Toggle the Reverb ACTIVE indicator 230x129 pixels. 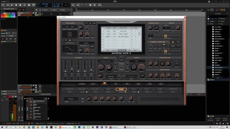[x=164, y=92]
